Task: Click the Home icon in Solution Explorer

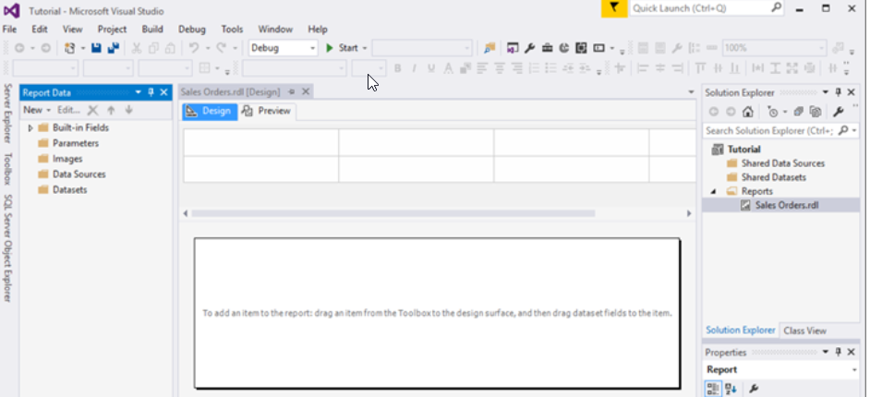Action: tap(748, 112)
